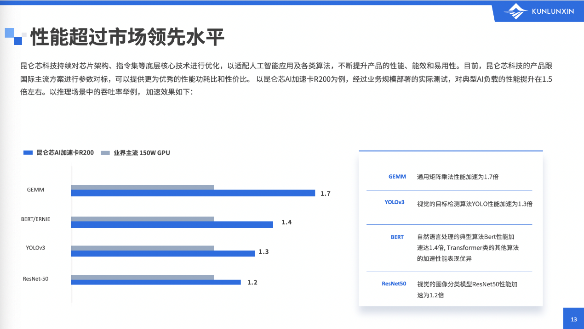Click the blue YOLOv3 heading in the right panel
The height and width of the screenshot is (329, 584).
coord(395,202)
